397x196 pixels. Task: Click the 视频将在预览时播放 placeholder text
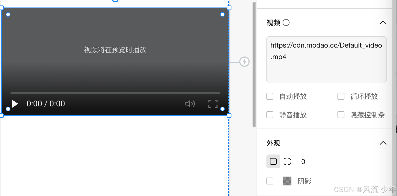click(115, 50)
